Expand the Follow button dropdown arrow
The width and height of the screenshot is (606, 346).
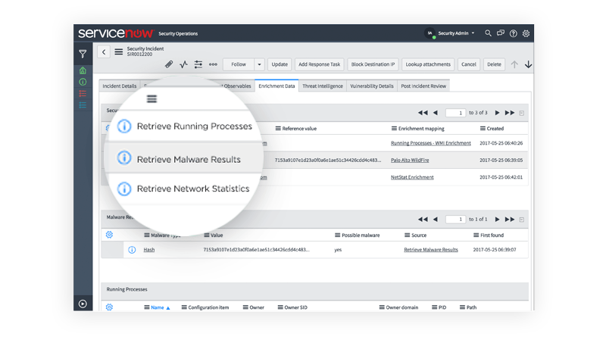(259, 64)
